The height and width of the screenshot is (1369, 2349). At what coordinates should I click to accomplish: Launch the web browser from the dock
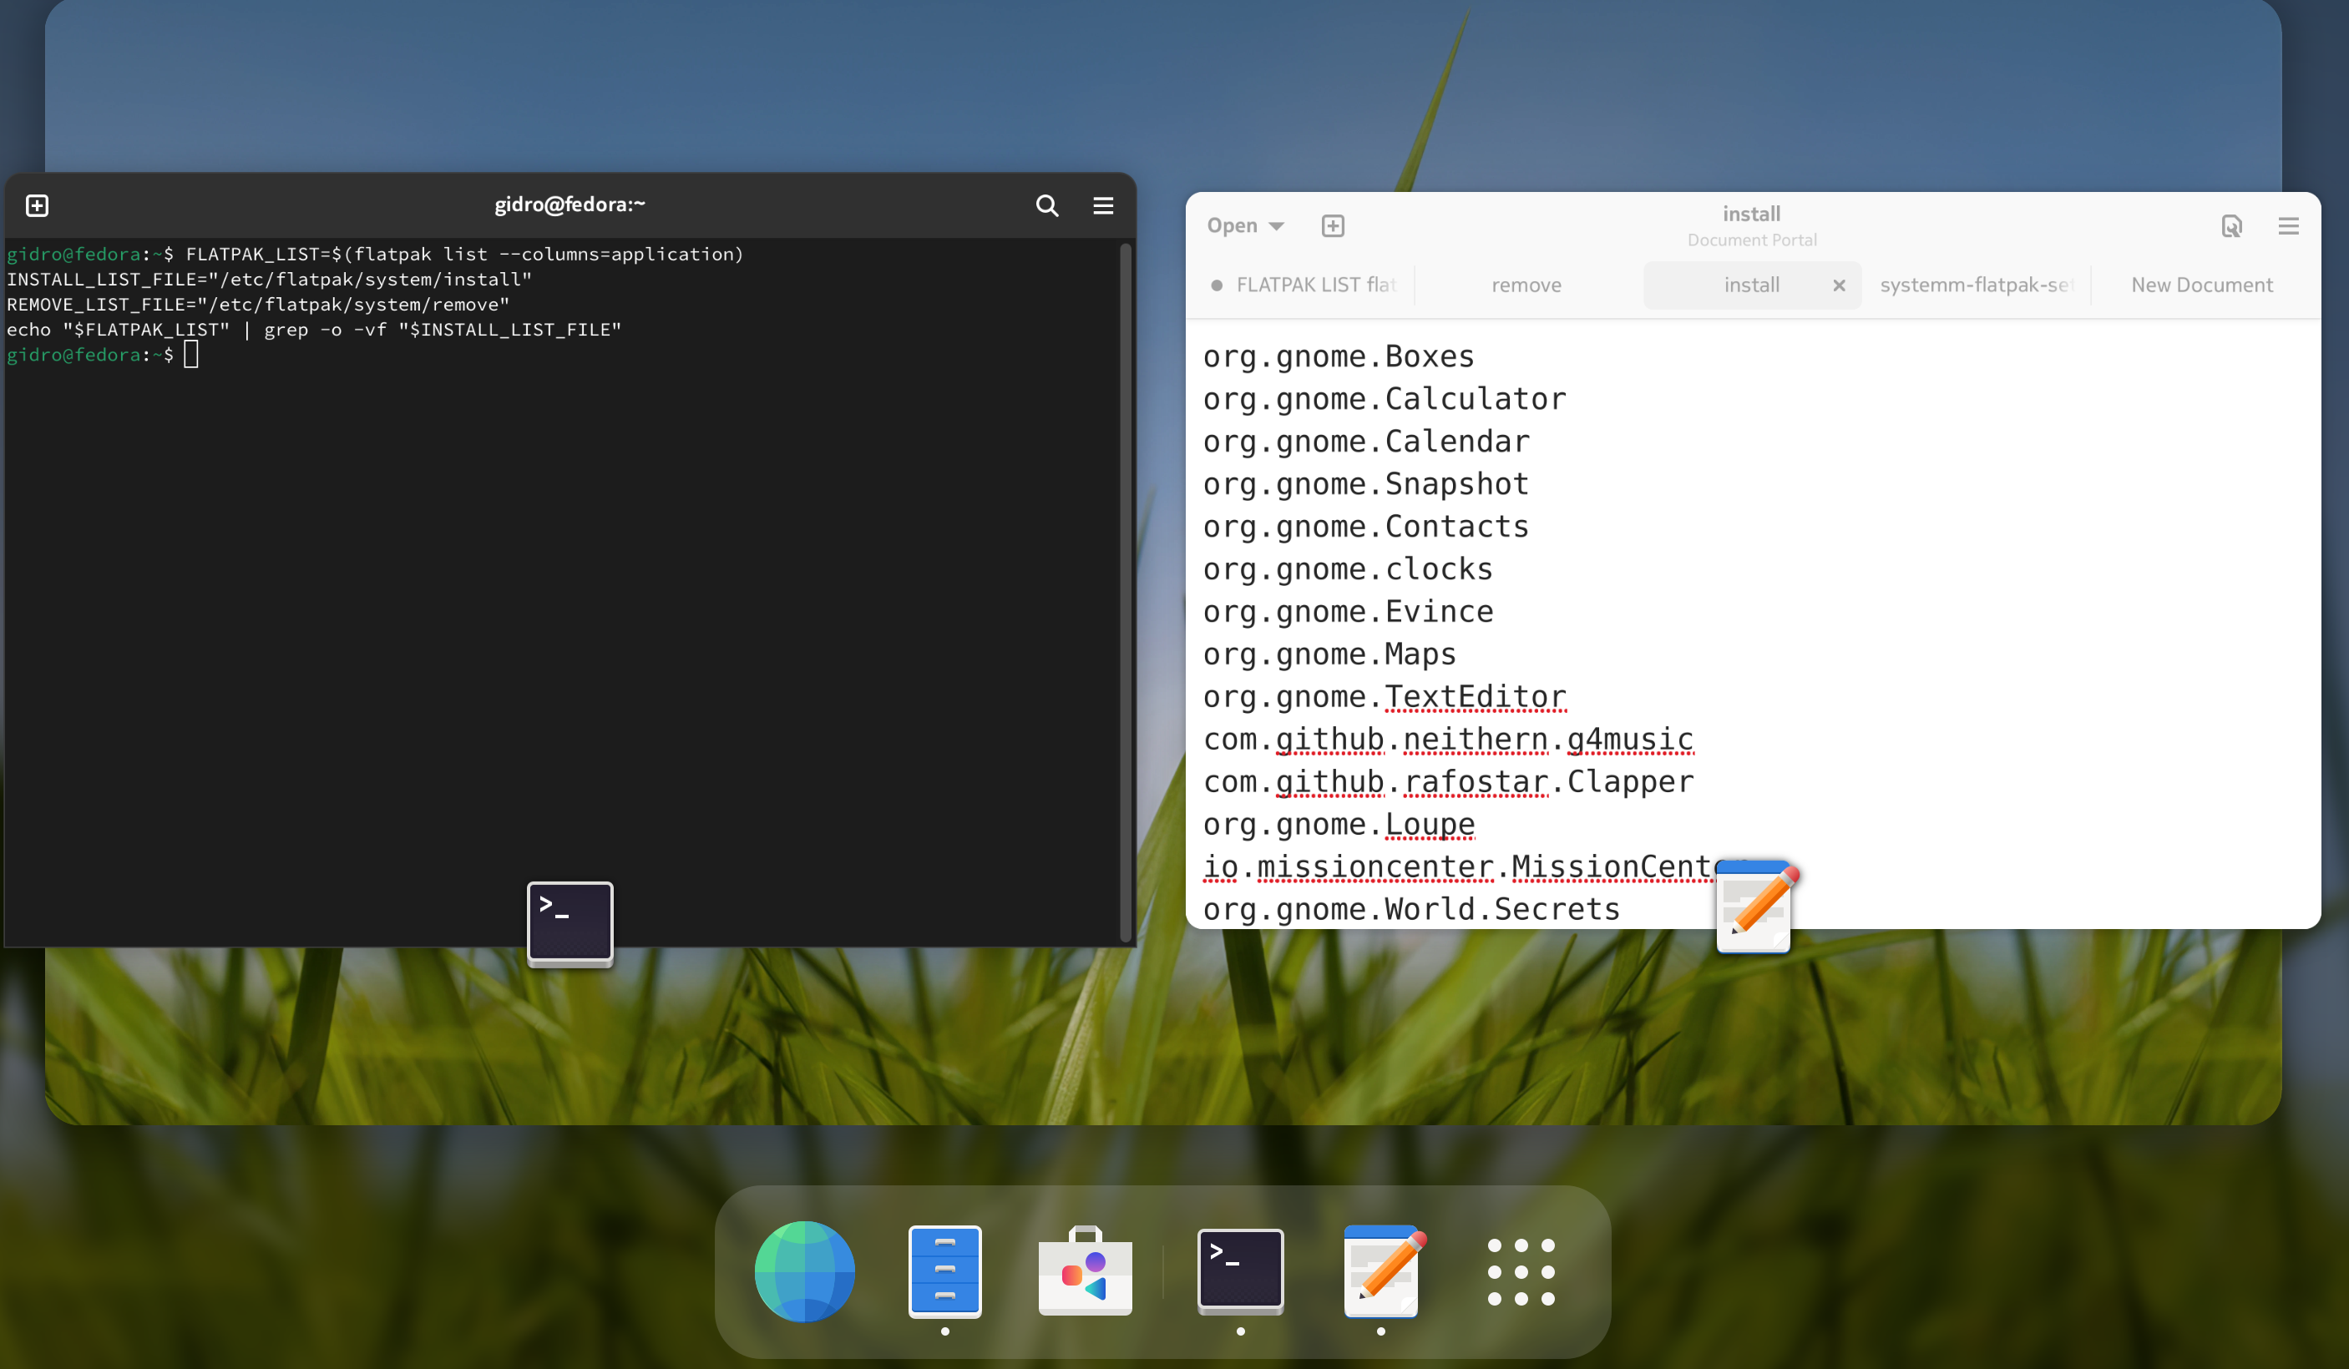point(802,1270)
